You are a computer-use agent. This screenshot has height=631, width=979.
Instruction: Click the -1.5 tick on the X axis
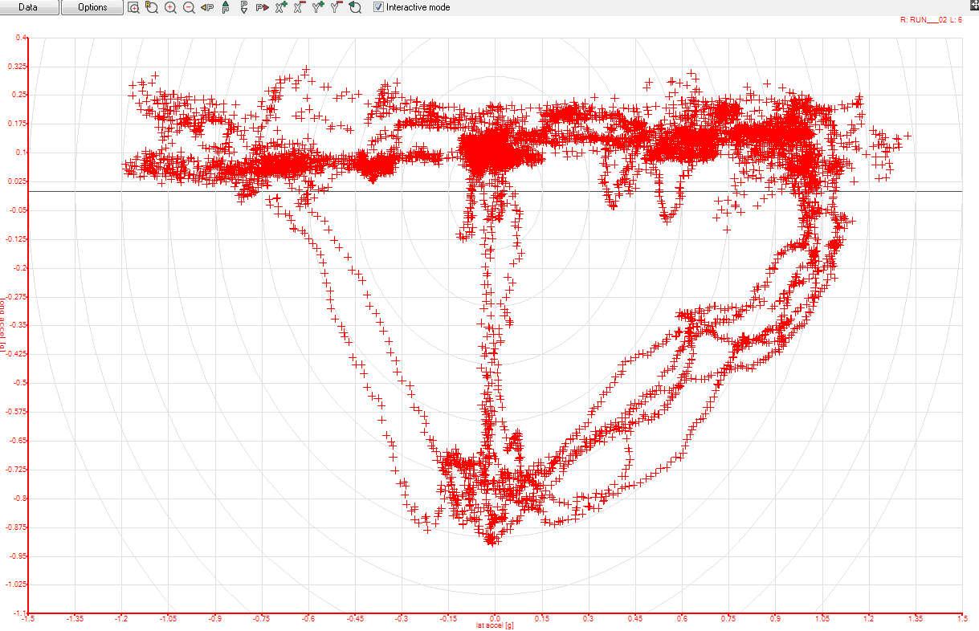[28, 619]
